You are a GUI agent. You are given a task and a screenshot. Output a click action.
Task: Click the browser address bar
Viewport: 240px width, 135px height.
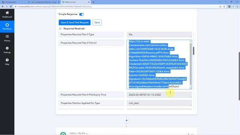click(116, 7)
